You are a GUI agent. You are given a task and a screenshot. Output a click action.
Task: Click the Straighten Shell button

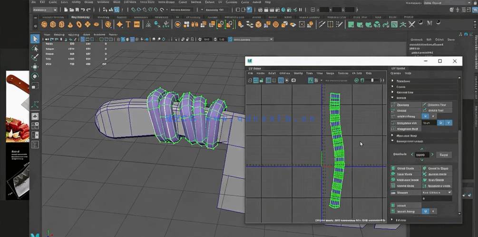pos(406,129)
